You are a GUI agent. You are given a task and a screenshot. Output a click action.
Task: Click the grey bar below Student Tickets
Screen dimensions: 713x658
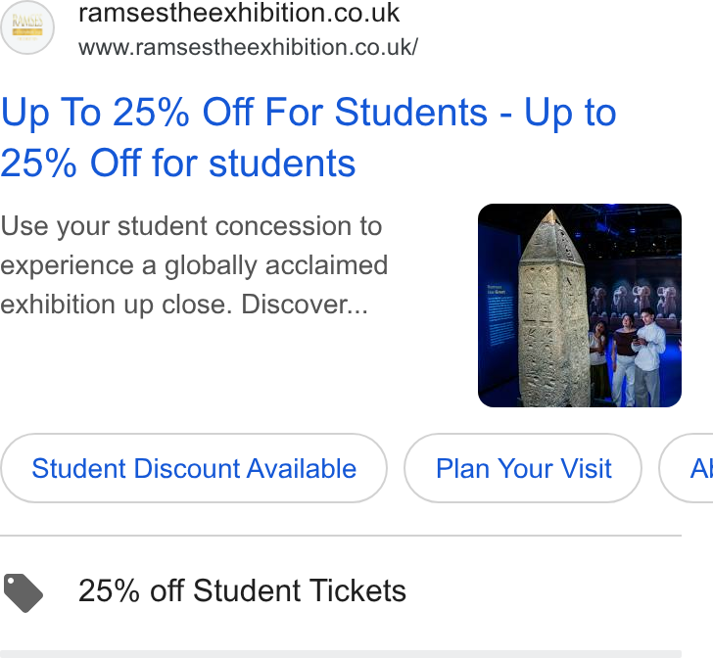click(x=341, y=654)
